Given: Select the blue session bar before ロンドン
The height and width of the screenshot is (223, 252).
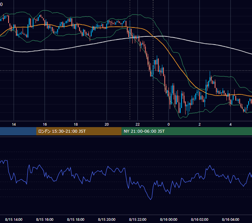Looking at the screenshot, I should tap(18, 131).
